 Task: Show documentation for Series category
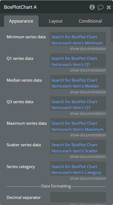coord(88,178)
